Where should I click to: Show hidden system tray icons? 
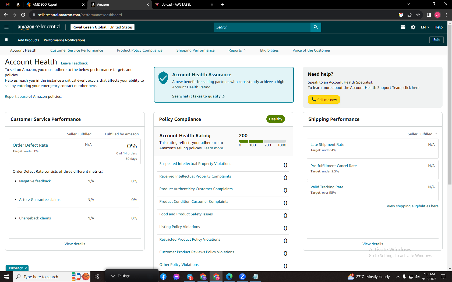[x=398, y=277]
